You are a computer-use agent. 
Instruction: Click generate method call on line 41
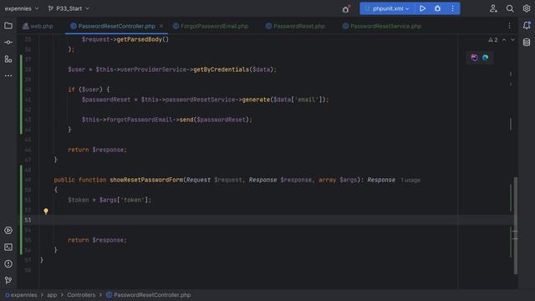click(x=256, y=99)
